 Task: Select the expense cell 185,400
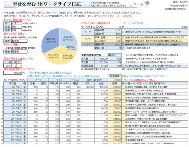point(101,87)
